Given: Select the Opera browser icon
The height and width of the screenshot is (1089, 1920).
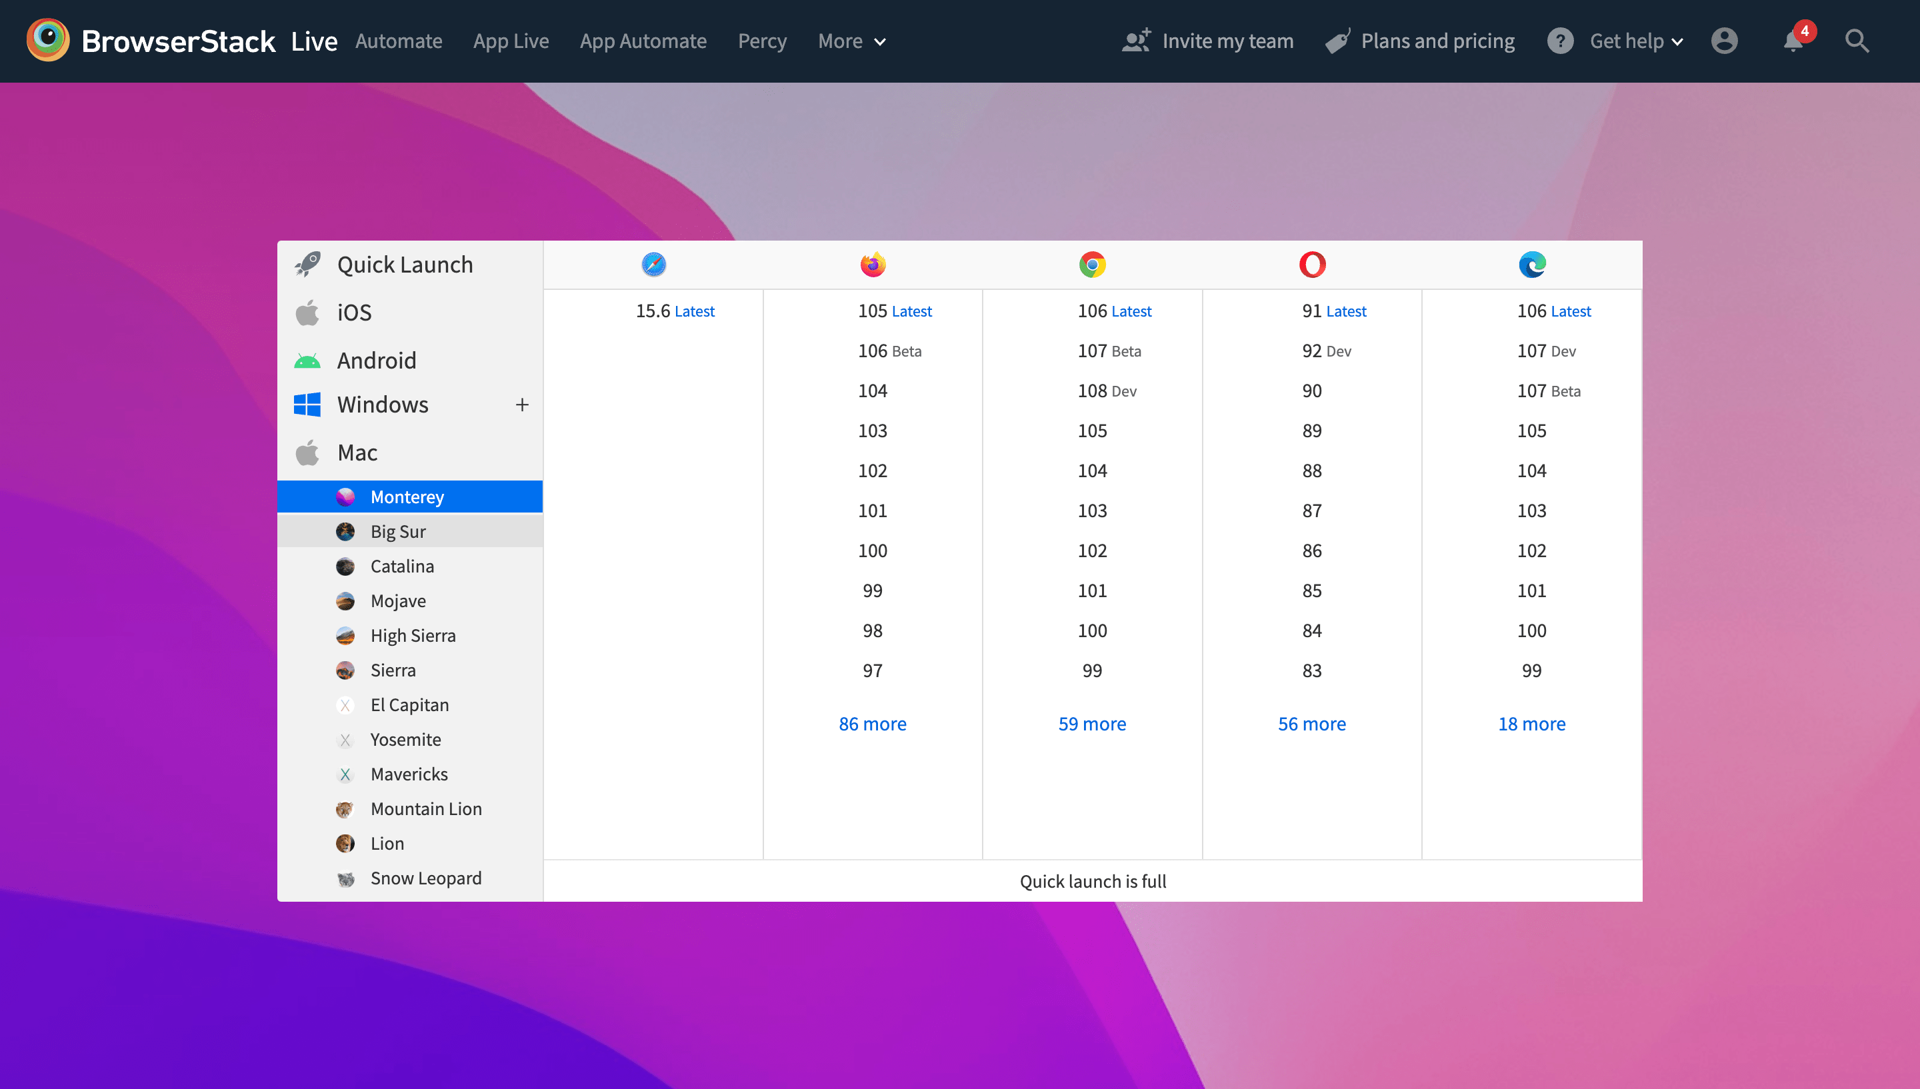Looking at the screenshot, I should [1311, 264].
